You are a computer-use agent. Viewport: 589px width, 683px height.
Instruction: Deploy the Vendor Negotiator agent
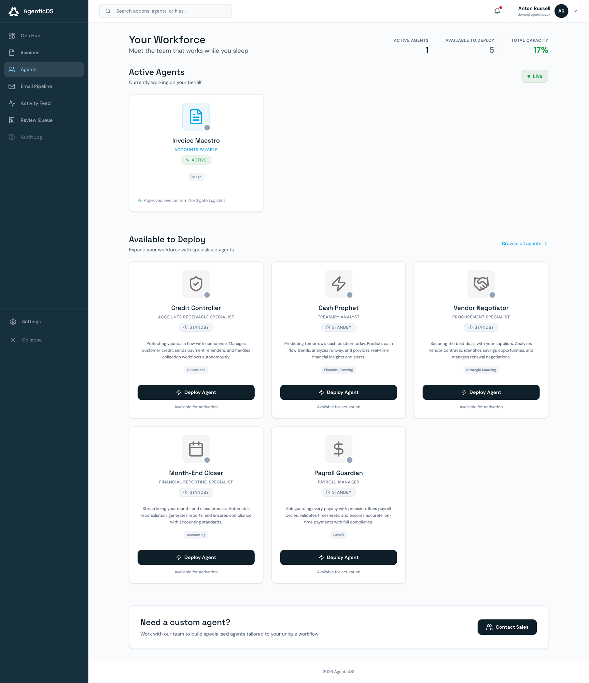[481, 392]
